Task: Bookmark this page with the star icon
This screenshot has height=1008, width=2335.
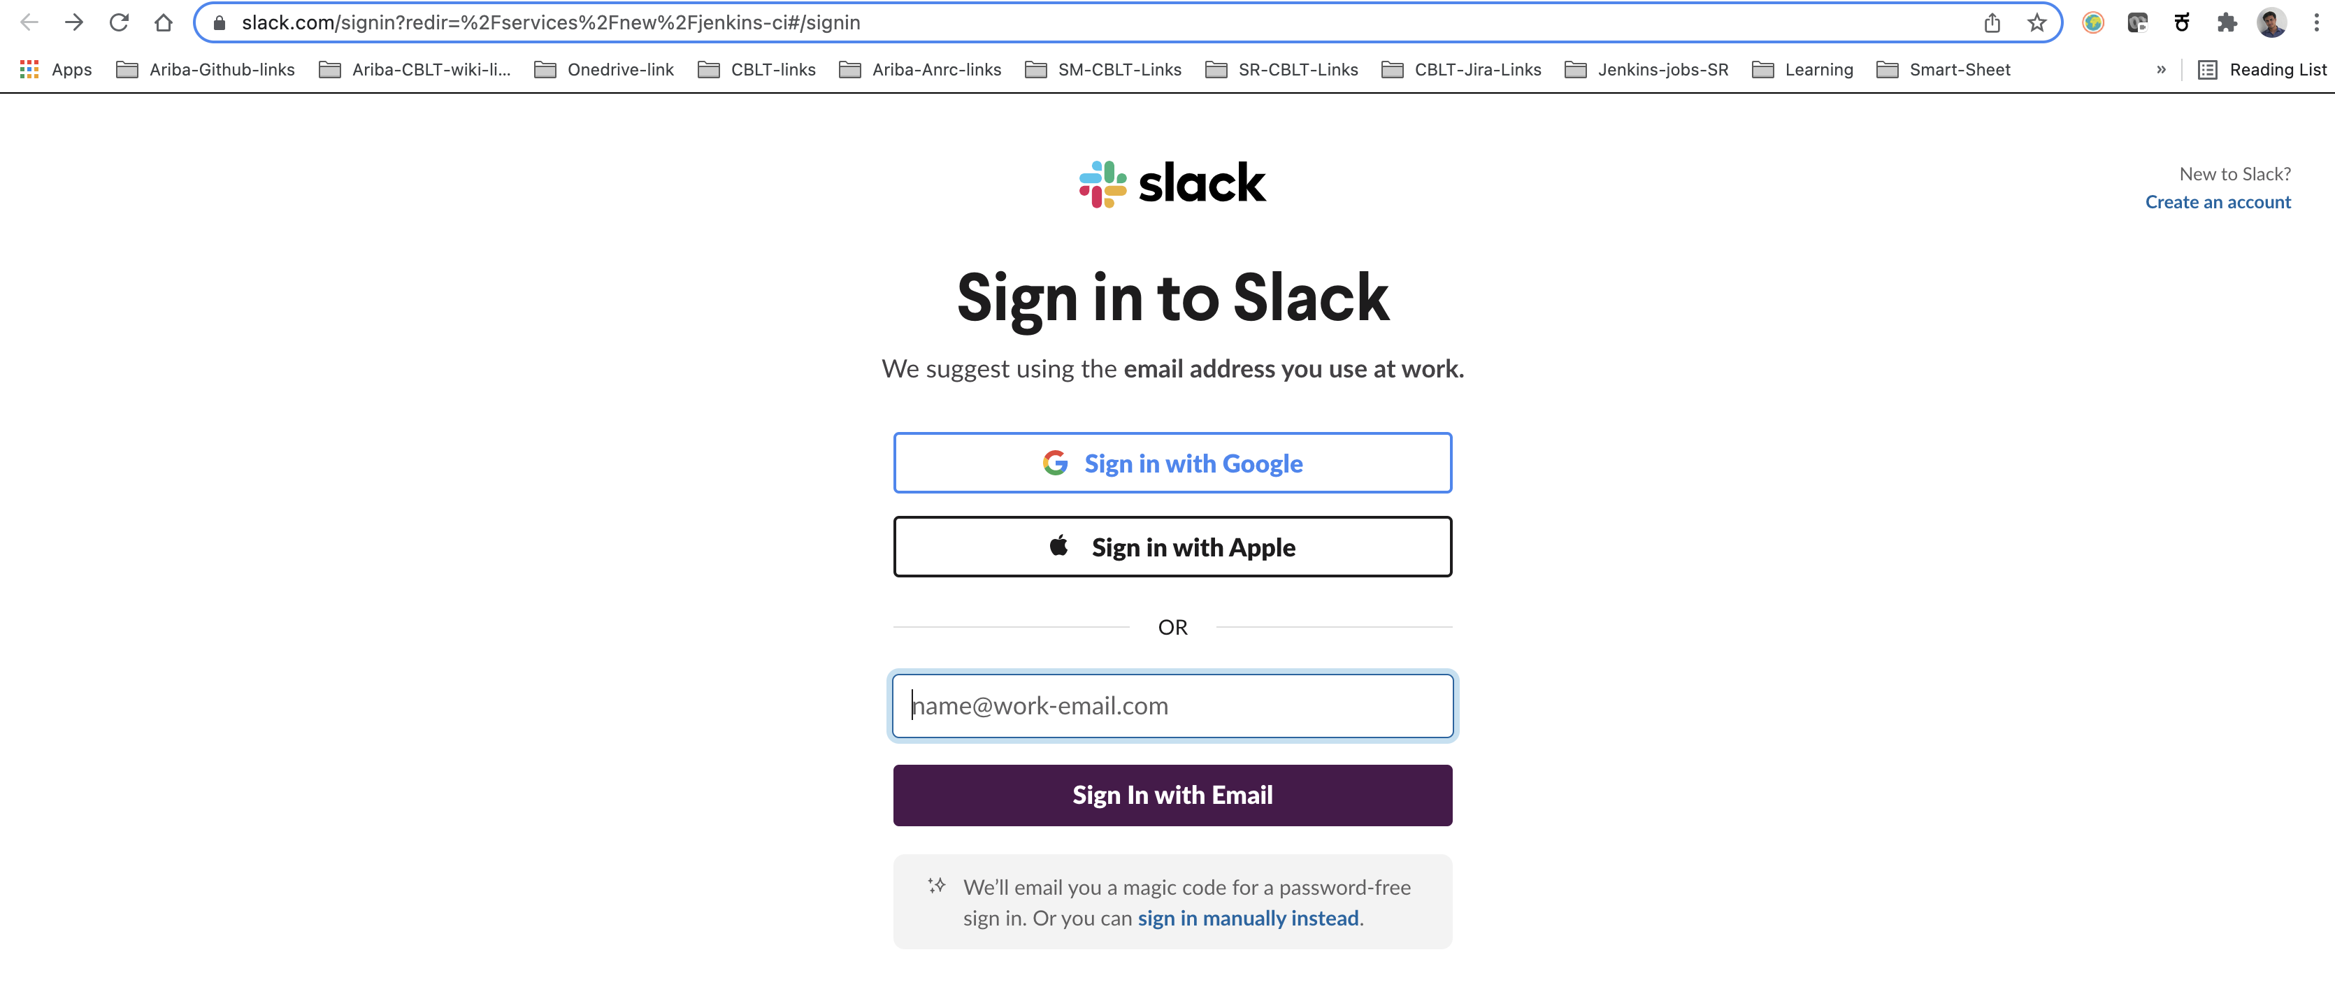Action: (x=2036, y=22)
